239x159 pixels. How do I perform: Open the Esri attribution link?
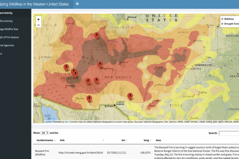(x=67, y=122)
